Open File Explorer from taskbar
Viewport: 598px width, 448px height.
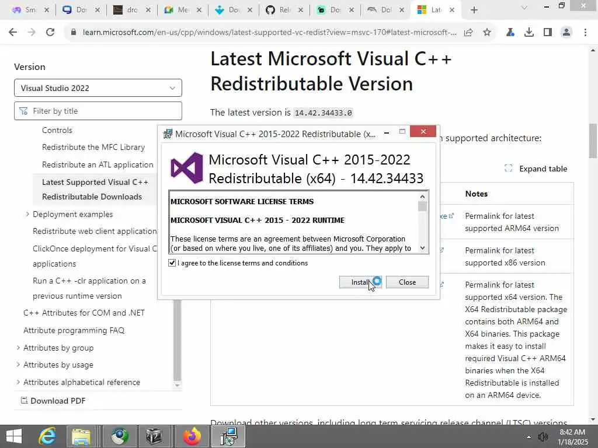coord(81,436)
